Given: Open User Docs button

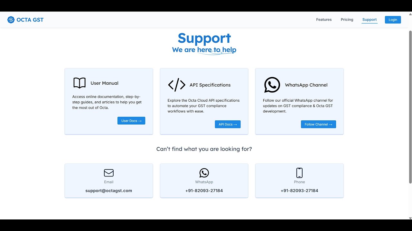Looking at the screenshot, I should pyautogui.click(x=131, y=121).
